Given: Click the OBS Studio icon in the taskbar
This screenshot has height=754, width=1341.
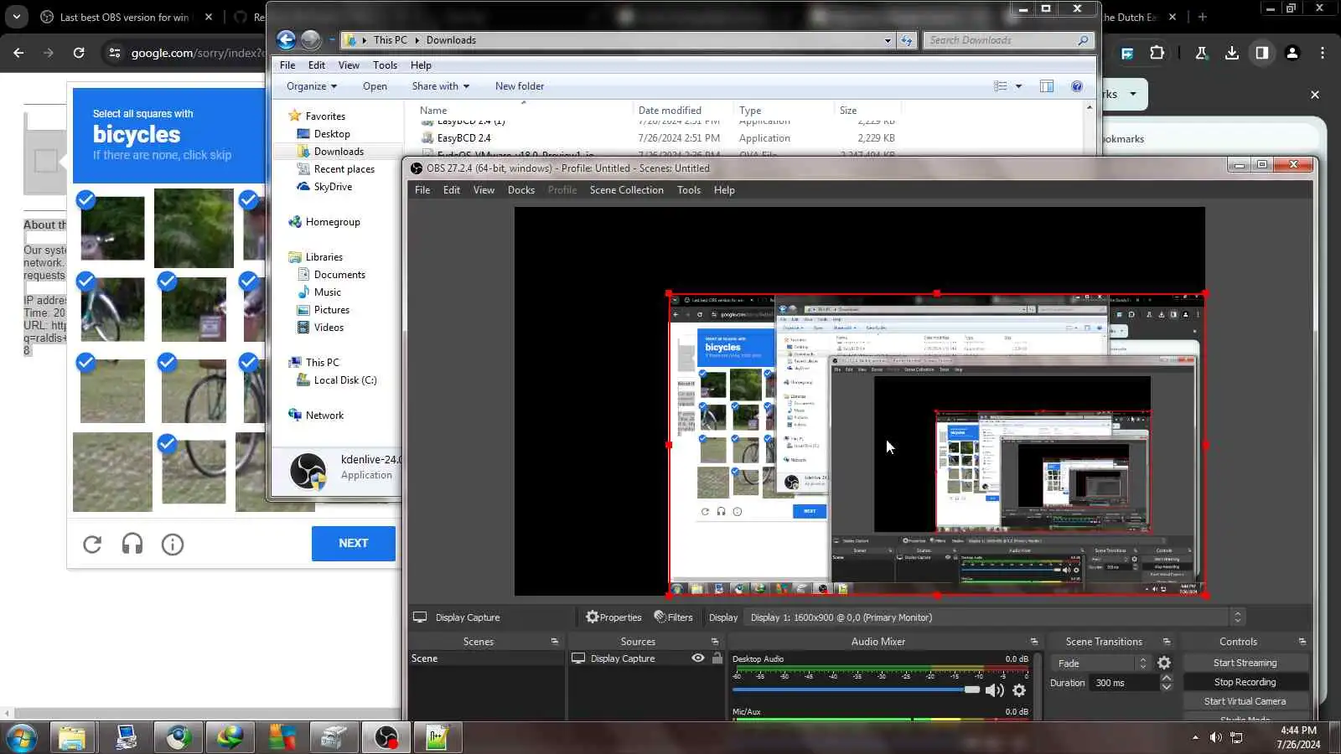Looking at the screenshot, I should pyautogui.click(x=386, y=738).
